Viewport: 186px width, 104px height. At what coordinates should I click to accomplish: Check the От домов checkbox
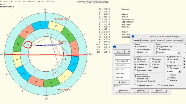[x=151, y=62]
